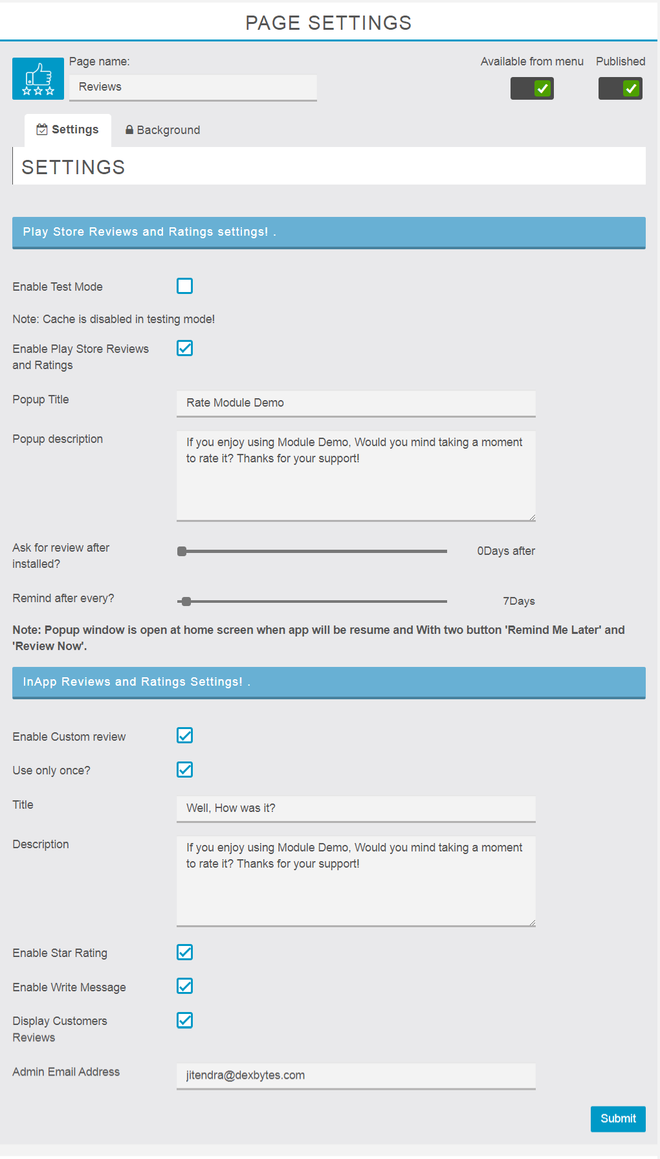Disable Display Customers Reviews checkbox

click(x=185, y=1020)
